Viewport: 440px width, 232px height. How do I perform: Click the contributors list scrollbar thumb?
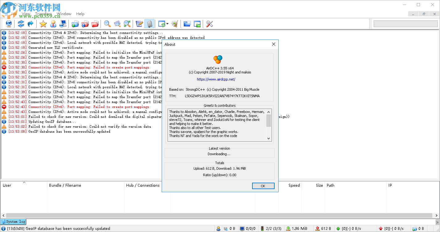(268, 120)
